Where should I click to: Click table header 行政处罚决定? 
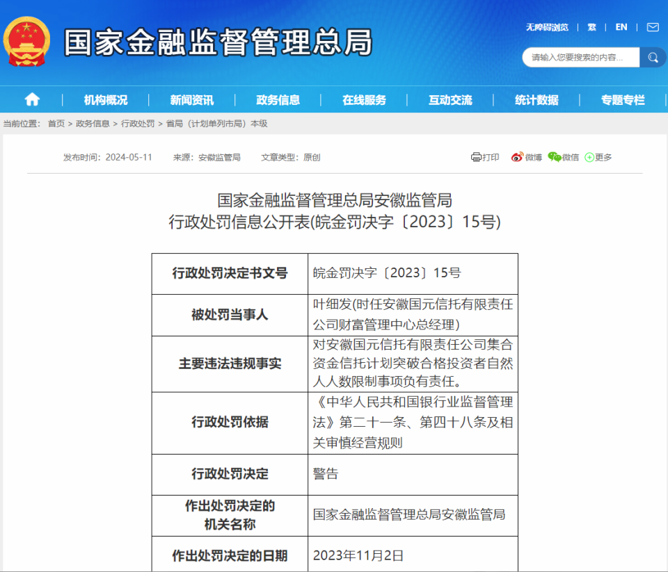[230, 474]
